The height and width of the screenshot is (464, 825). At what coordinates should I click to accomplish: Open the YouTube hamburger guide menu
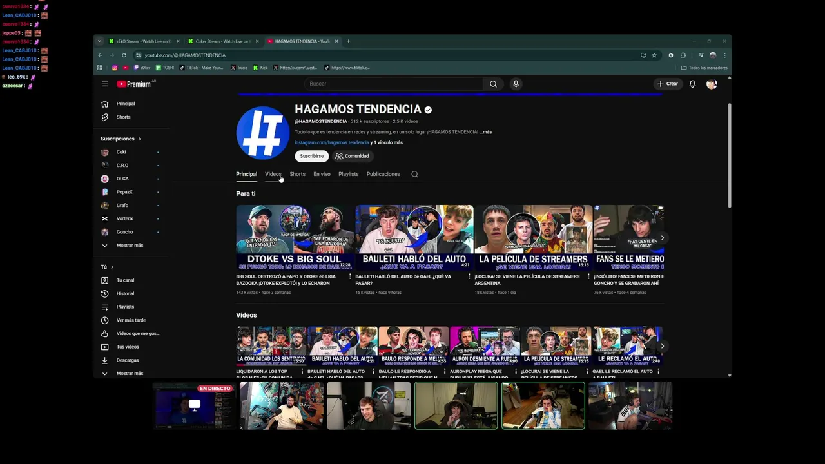point(104,84)
